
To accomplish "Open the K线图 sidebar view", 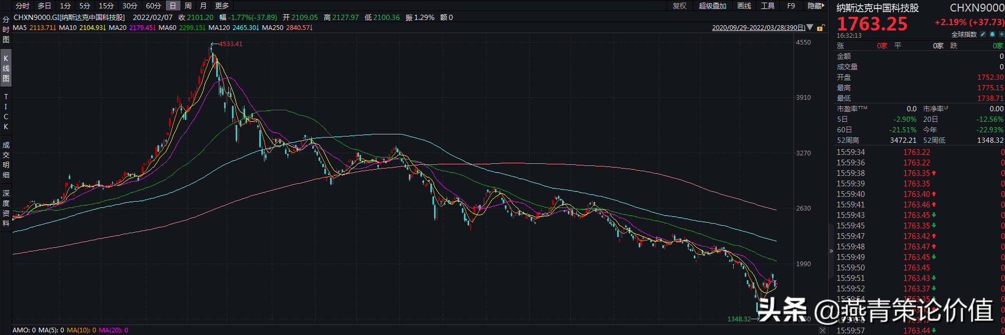I will (6, 68).
